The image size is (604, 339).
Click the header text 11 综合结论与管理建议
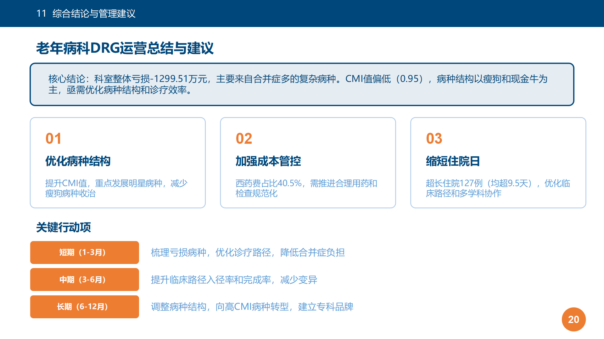86,13
